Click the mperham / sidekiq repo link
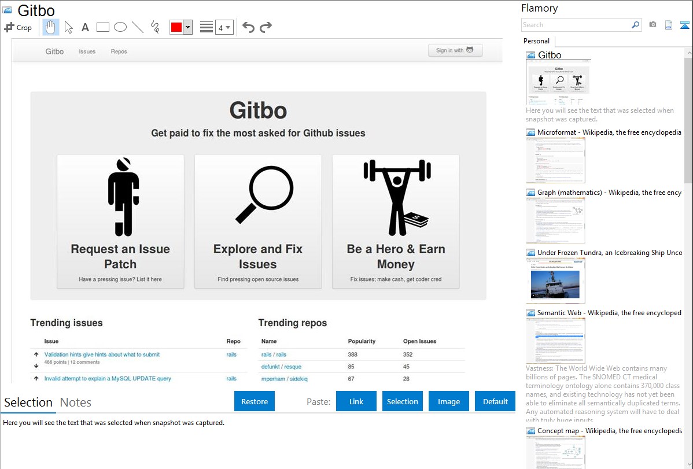The image size is (693, 469). [x=284, y=379]
